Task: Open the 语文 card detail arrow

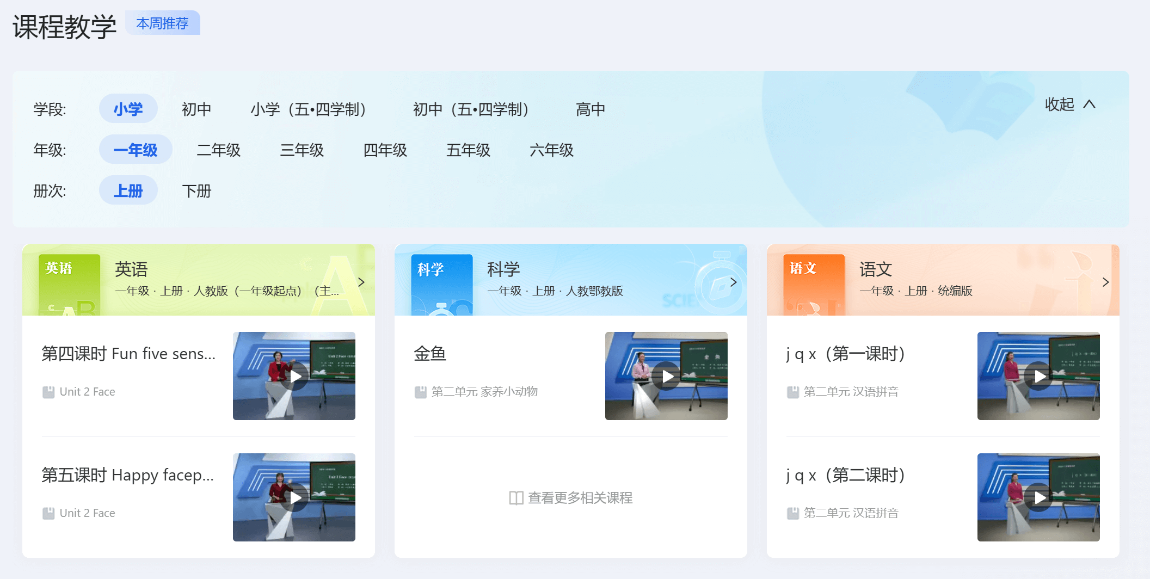Action: pyautogui.click(x=1105, y=282)
